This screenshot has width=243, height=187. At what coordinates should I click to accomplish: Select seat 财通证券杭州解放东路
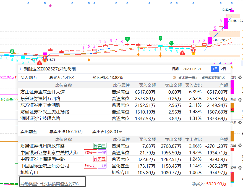tap(43, 146)
